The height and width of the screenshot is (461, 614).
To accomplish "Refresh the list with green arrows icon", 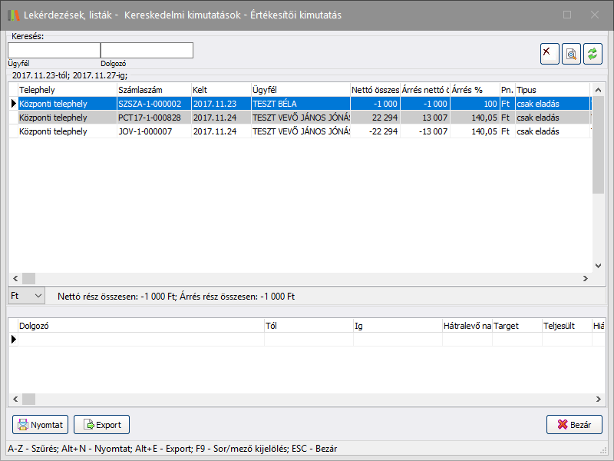I will 593,53.
